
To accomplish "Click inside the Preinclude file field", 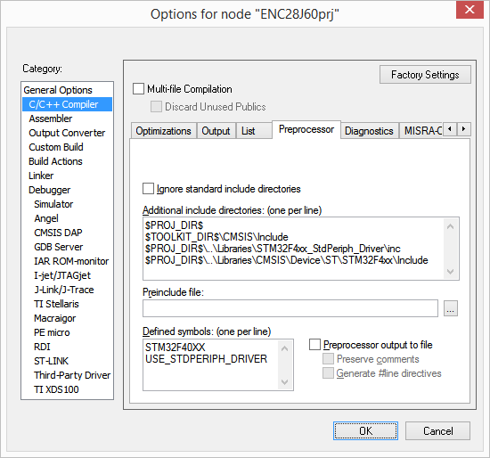I will coord(290,308).
